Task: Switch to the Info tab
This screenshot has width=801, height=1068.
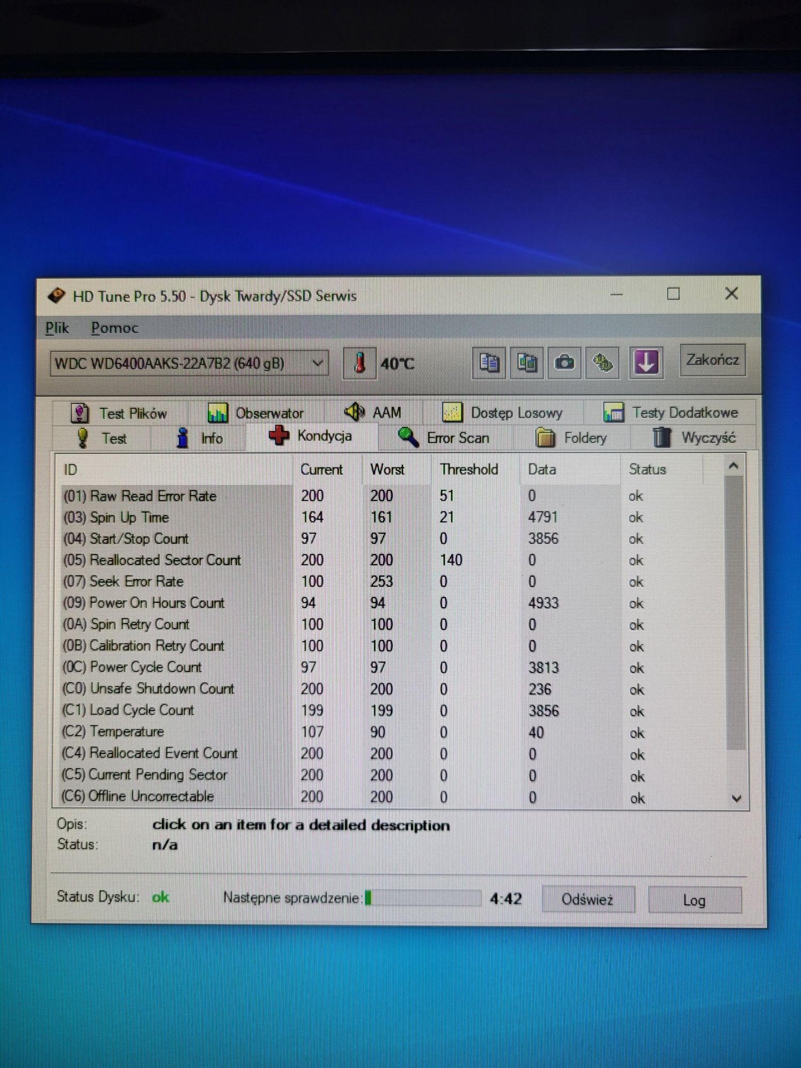Action: click(199, 438)
